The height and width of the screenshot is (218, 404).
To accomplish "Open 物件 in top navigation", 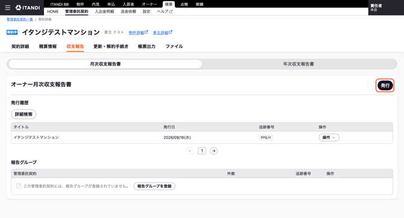I will [x=80, y=4].
